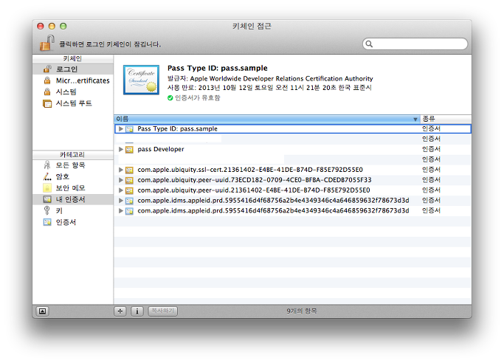This screenshot has height=363, width=504.
Task: Select the 로그인 keychain in sidebar
Action: (x=73, y=69)
